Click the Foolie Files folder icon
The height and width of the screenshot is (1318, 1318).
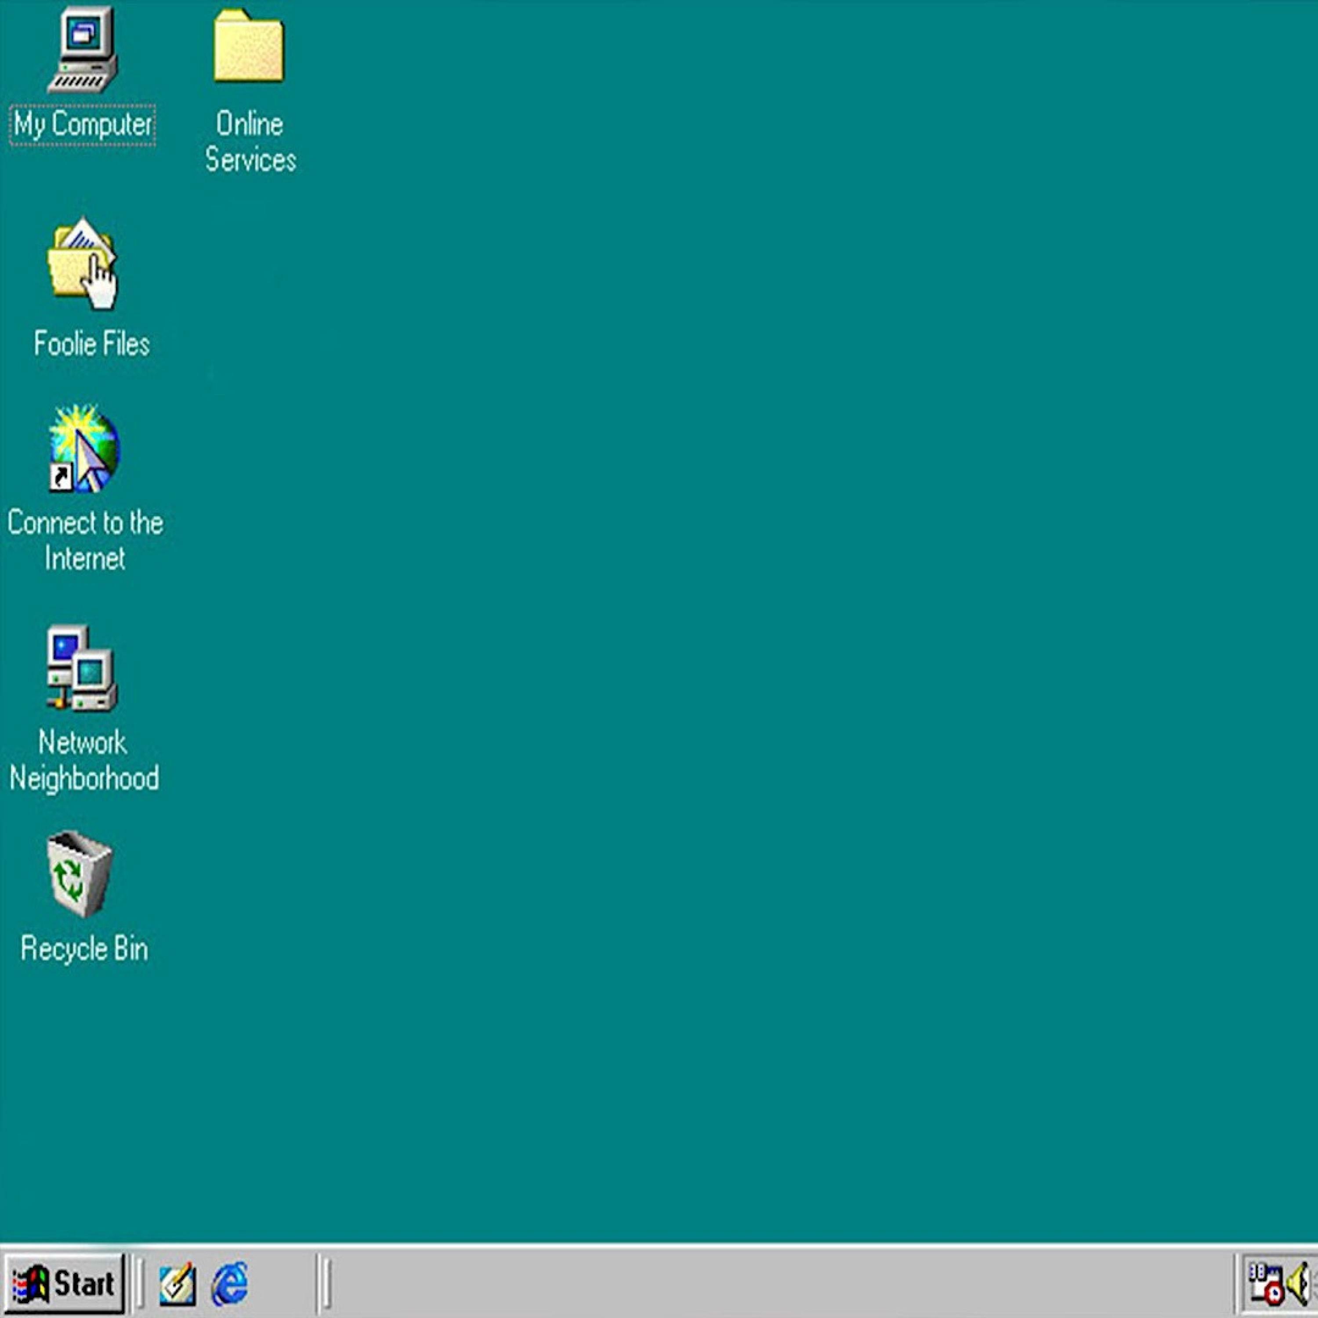83,264
